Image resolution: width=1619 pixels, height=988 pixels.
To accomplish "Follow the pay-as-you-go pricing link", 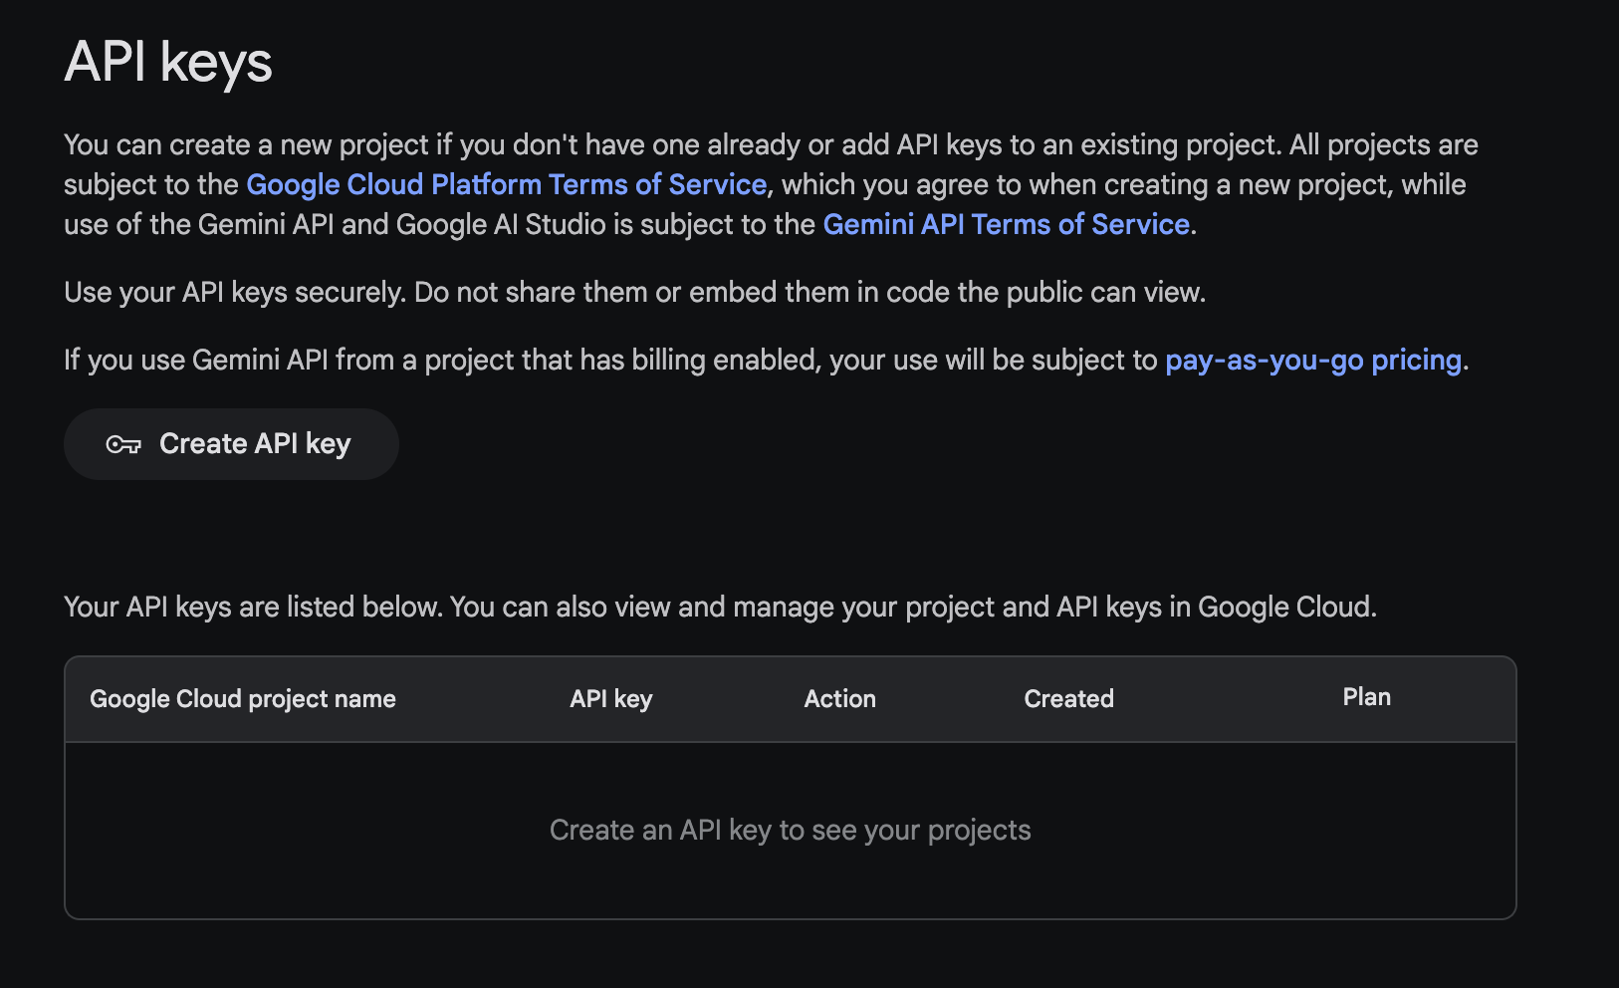I will pyautogui.click(x=1313, y=361).
